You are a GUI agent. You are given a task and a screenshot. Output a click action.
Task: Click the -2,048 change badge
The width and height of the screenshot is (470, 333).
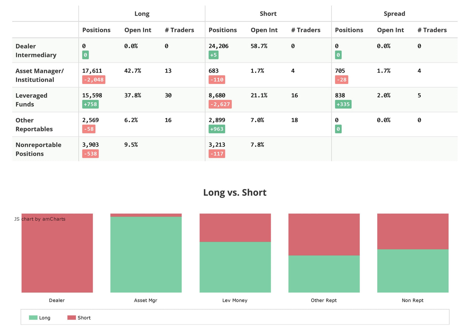click(x=94, y=80)
